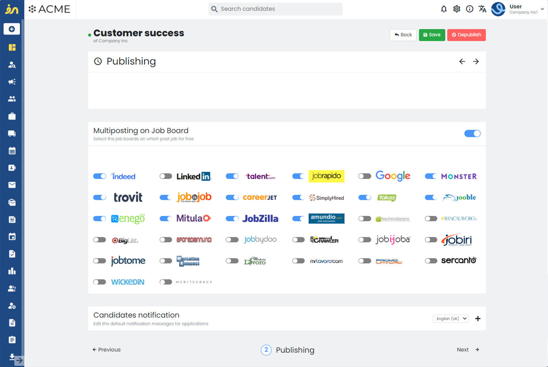Click the Back button
This screenshot has width=548, height=367.
pos(403,35)
